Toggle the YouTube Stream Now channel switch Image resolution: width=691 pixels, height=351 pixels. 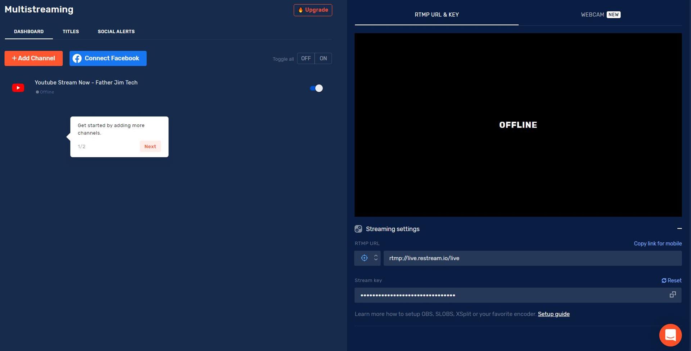[316, 88]
